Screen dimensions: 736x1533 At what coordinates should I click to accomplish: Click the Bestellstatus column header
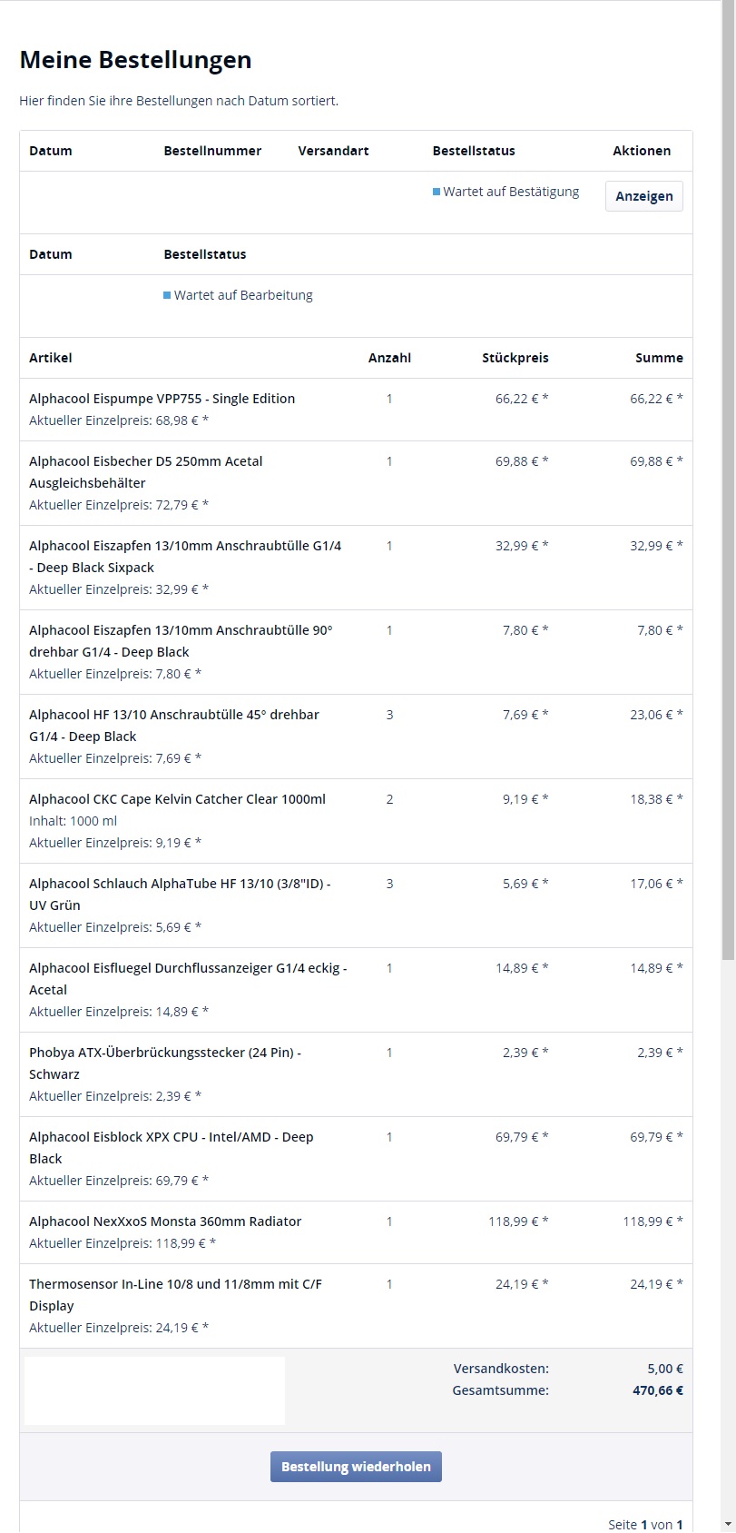tap(473, 151)
